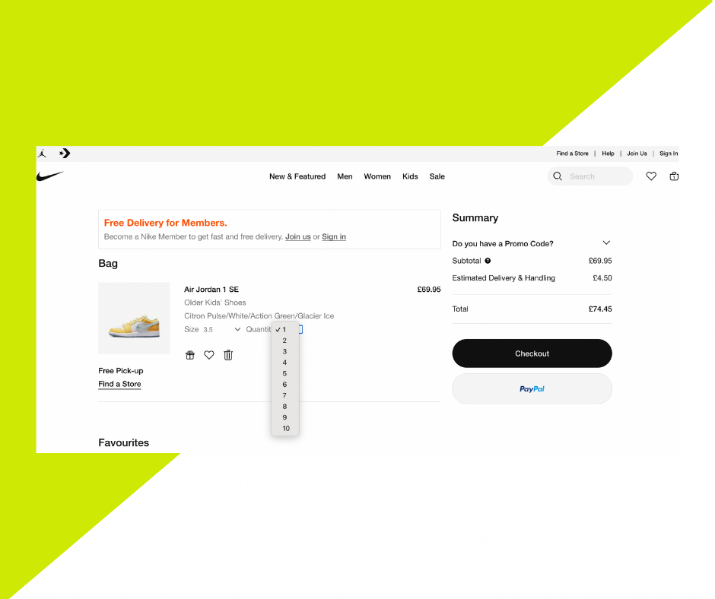Open the Air Jordan 1 SE product title
This screenshot has width=715, height=599.
pyautogui.click(x=211, y=290)
